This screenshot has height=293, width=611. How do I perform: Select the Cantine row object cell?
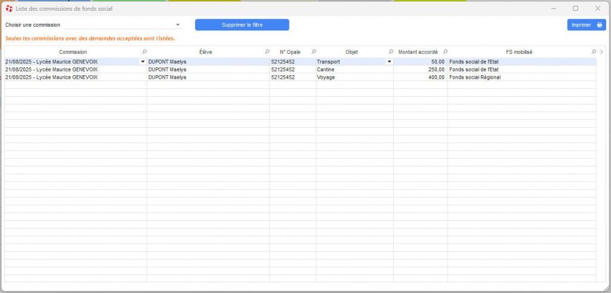[x=354, y=69]
